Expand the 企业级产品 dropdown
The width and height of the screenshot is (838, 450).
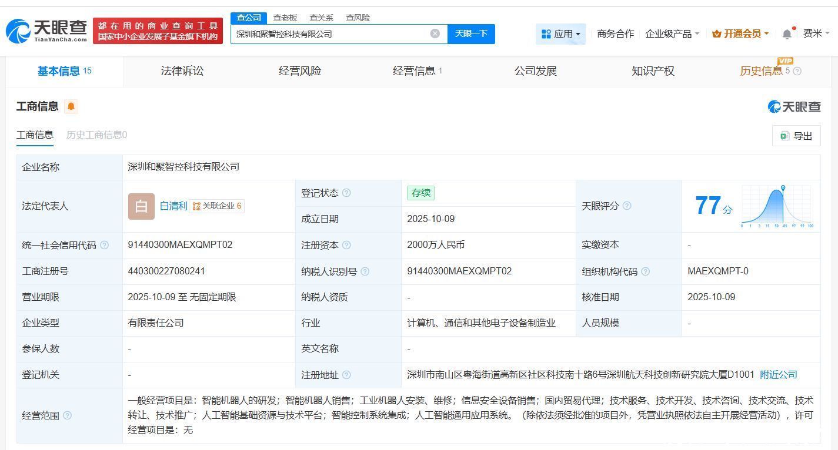point(672,34)
